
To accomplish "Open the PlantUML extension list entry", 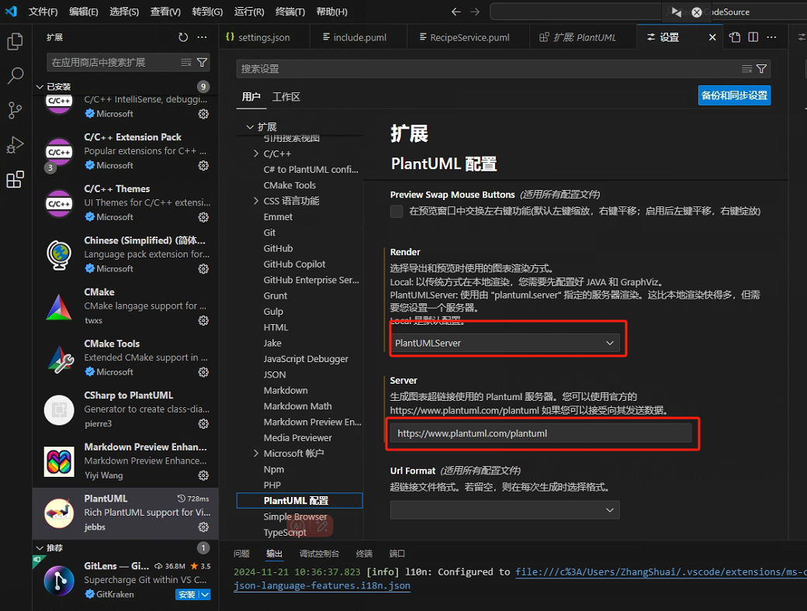I will pyautogui.click(x=126, y=513).
